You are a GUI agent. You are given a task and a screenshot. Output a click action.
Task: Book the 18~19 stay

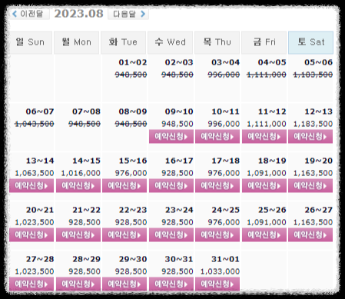pos(264,185)
